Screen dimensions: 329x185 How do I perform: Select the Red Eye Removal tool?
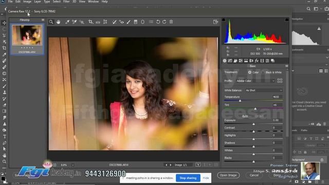tap(121, 22)
